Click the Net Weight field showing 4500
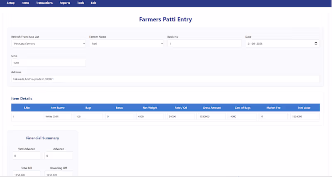Image resolution: width=332 pixels, height=177 pixels. click(150, 116)
